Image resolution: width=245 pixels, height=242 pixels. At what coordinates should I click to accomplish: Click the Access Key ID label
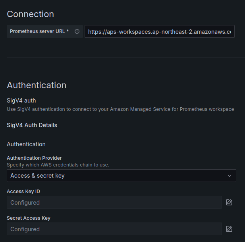click(23, 192)
